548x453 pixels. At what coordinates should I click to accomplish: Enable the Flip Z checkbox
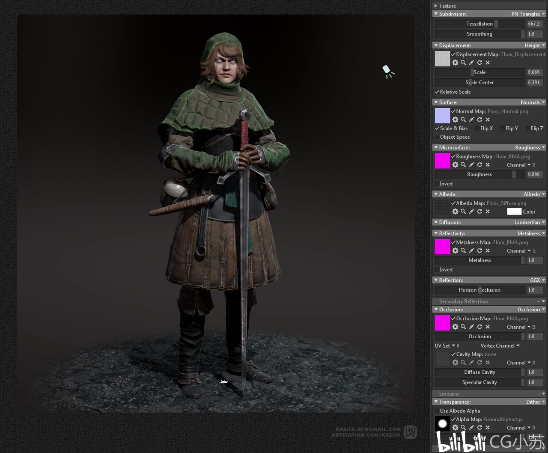(x=528, y=128)
